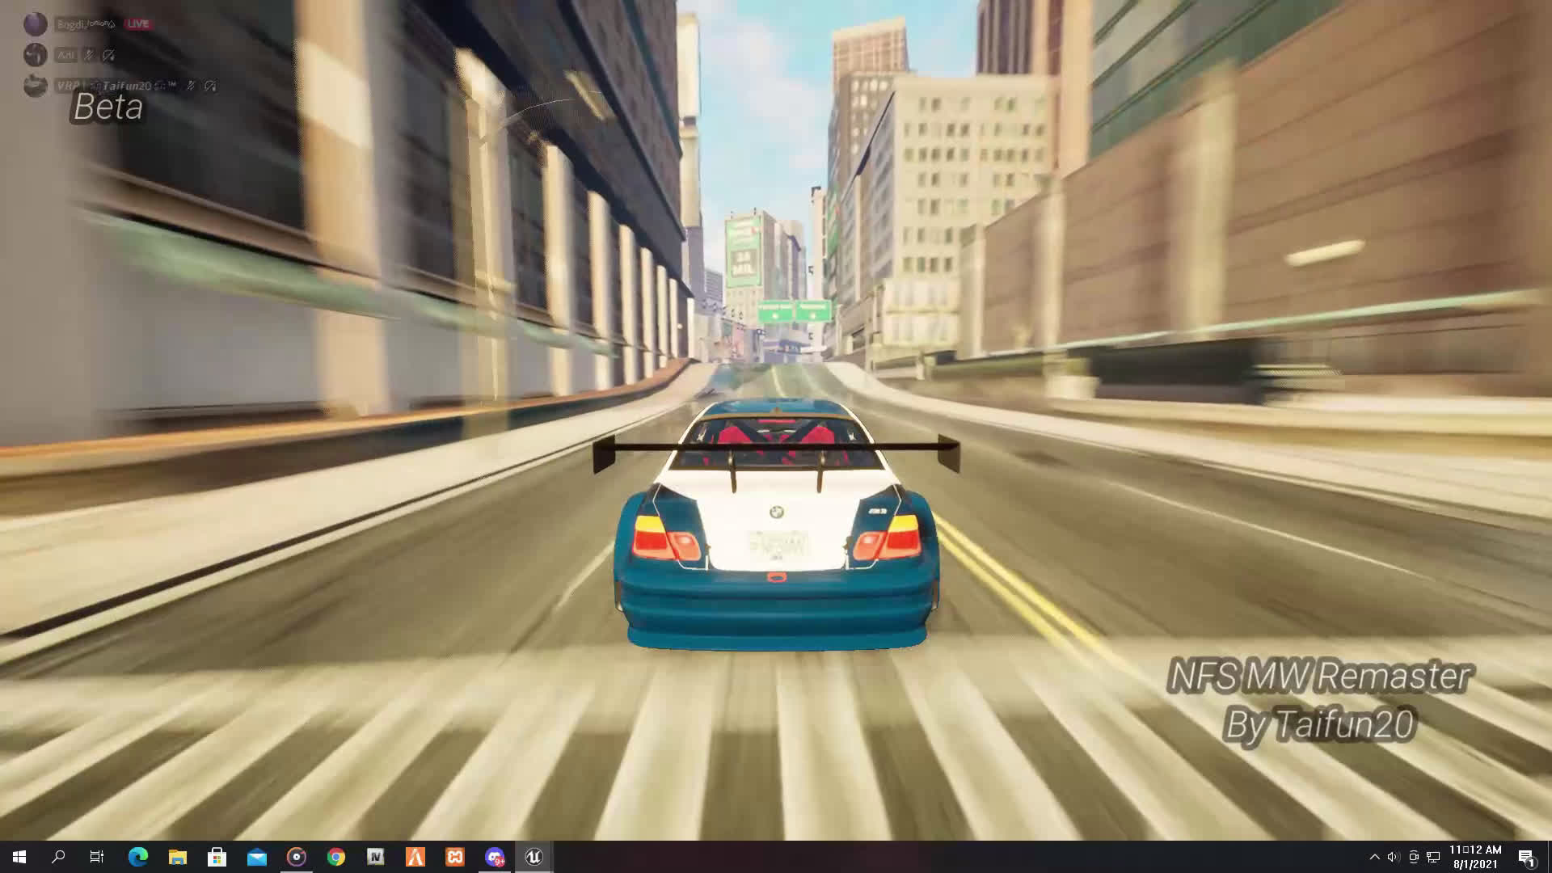Open the Mail app from the taskbar
1552x873 pixels.
257,857
